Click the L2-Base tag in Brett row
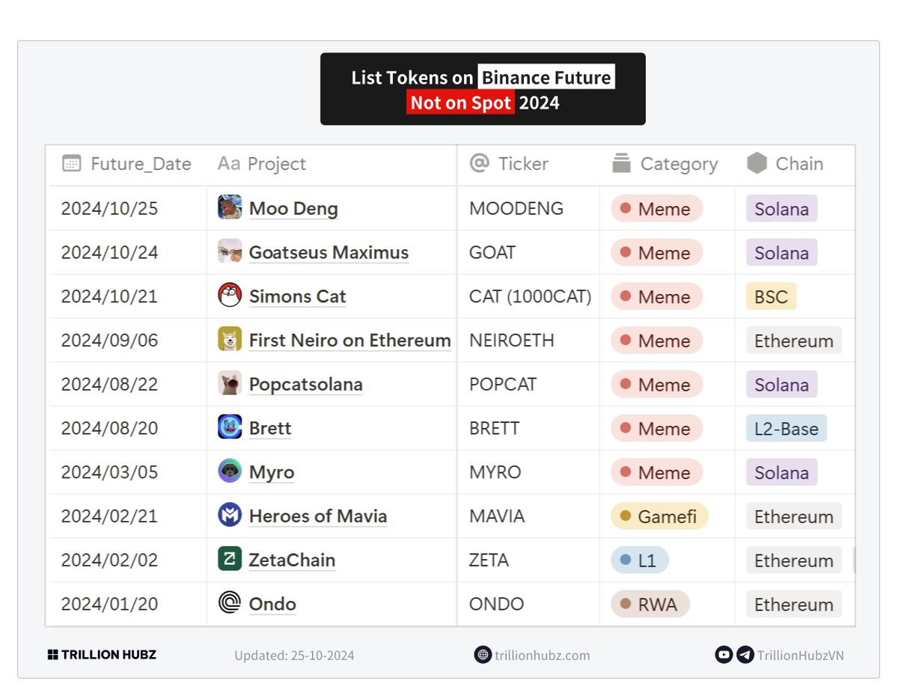Screen dimensions: 898x696 point(786,429)
